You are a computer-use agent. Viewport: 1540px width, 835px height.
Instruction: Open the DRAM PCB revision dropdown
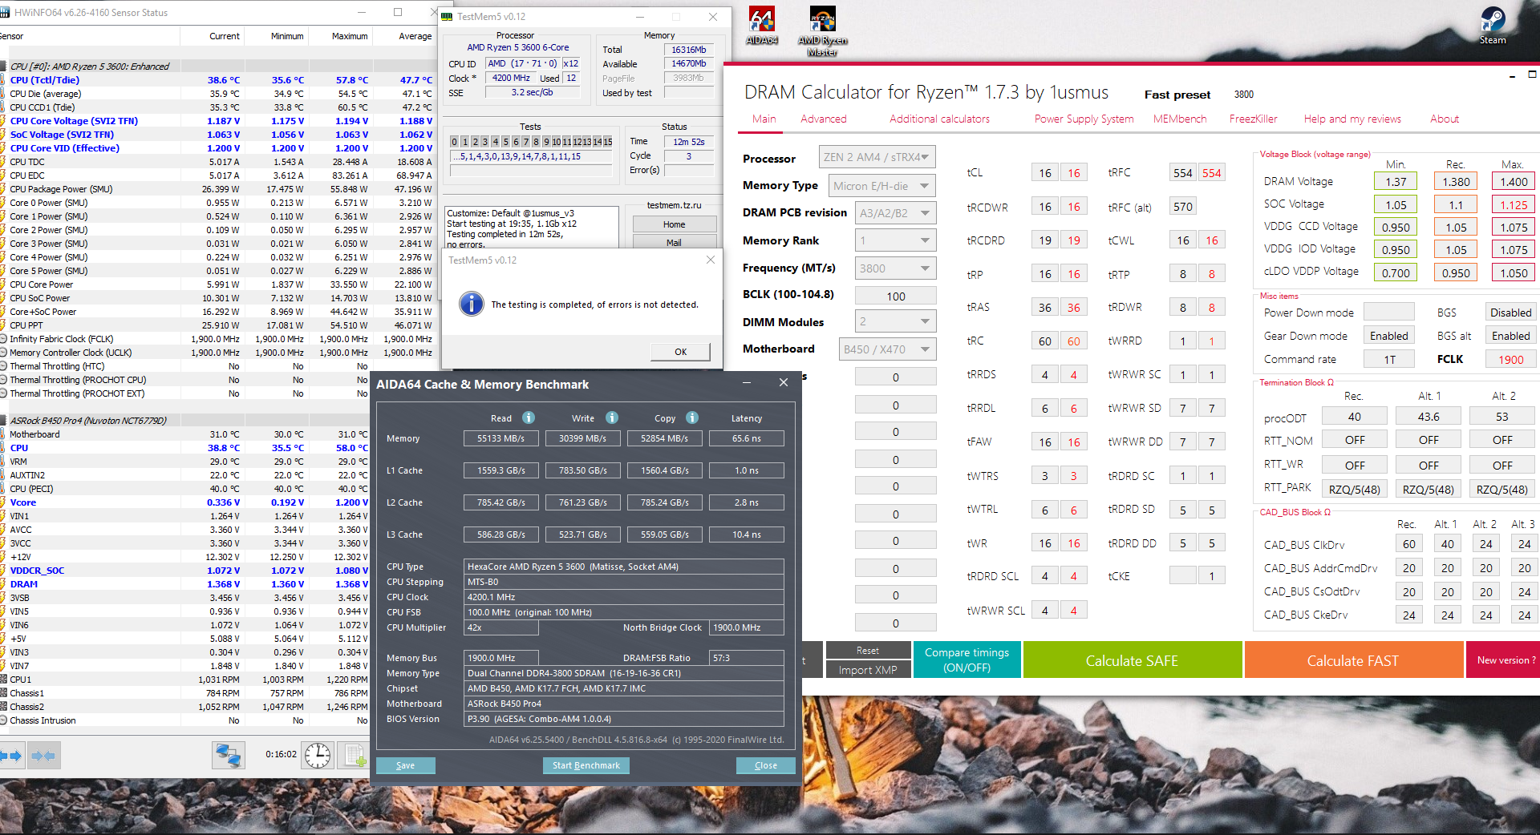coord(895,213)
